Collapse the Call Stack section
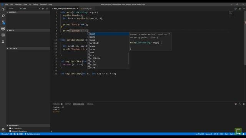 tap(28, 49)
